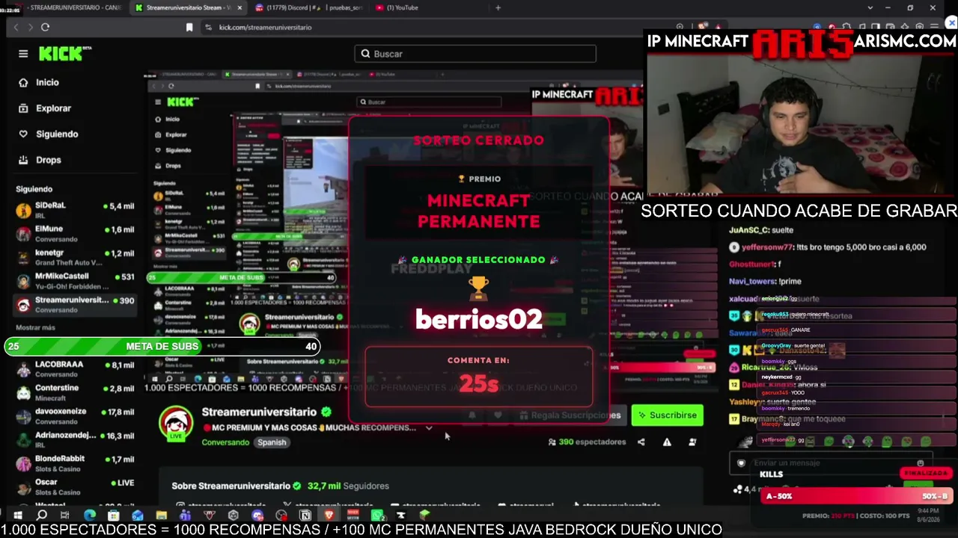Click the BlondeRabbit channel avatar
958x538 pixels.
[x=24, y=463]
